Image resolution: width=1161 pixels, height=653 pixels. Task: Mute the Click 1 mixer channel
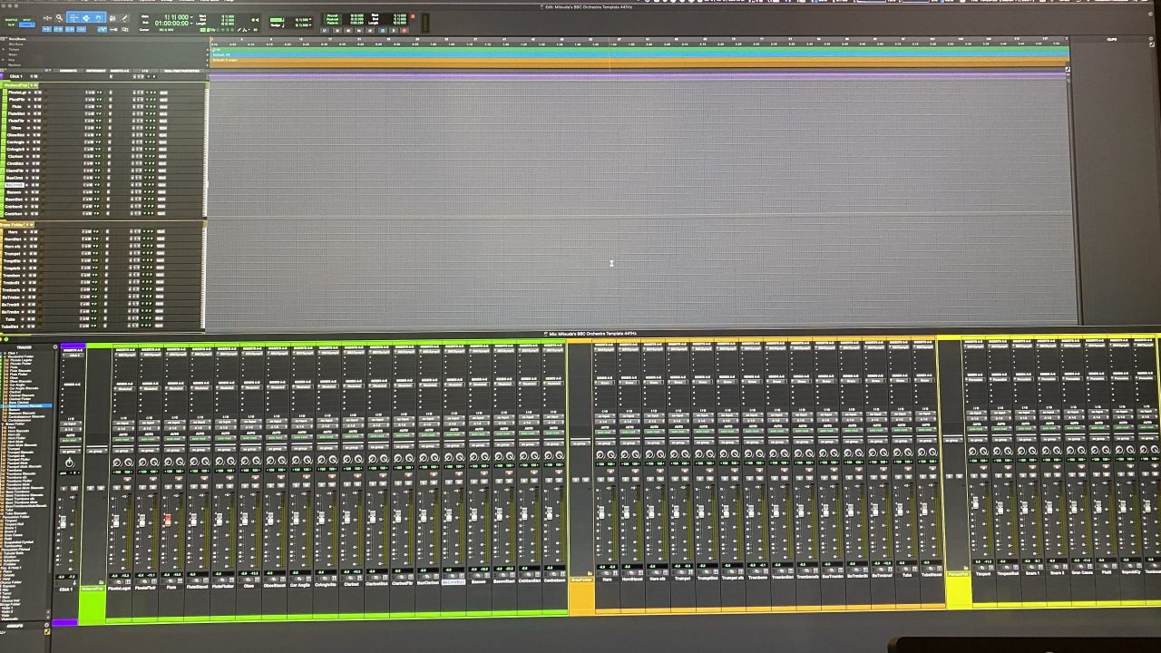click(74, 488)
